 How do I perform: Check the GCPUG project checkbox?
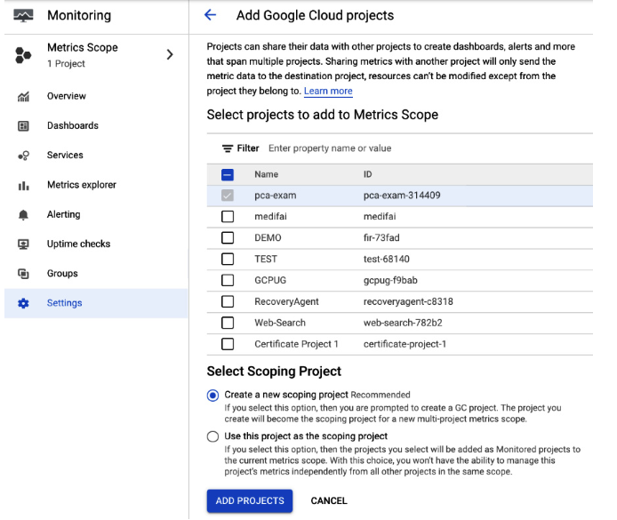[x=228, y=281]
